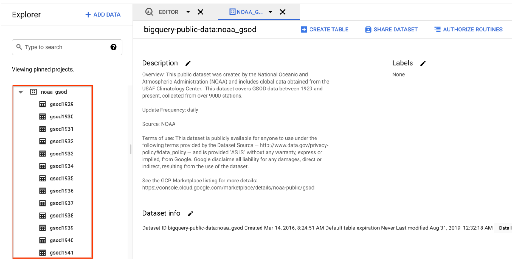Open the gsod1931 table

62,129
